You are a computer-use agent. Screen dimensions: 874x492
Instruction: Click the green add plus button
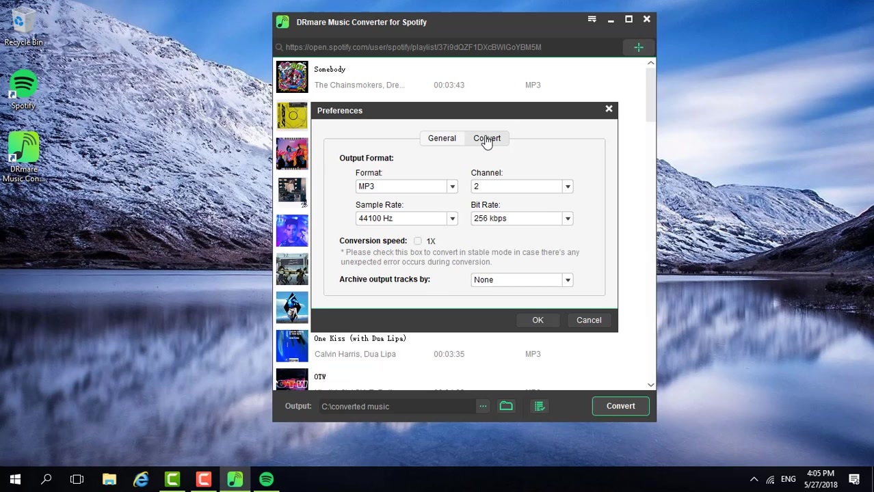(x=638, y=47)
